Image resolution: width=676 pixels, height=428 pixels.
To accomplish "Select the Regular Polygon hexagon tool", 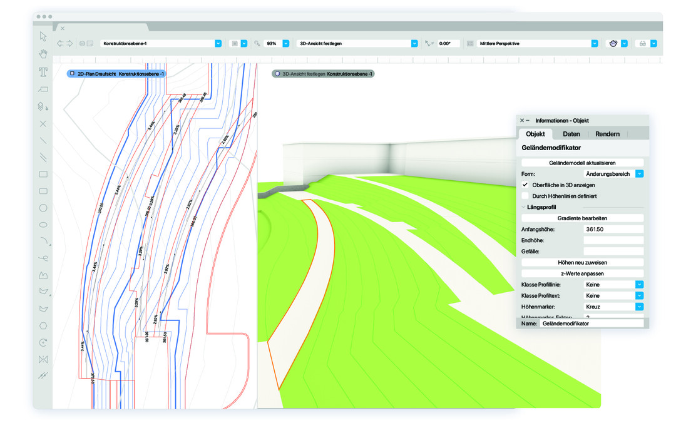I will click(43, 325).
